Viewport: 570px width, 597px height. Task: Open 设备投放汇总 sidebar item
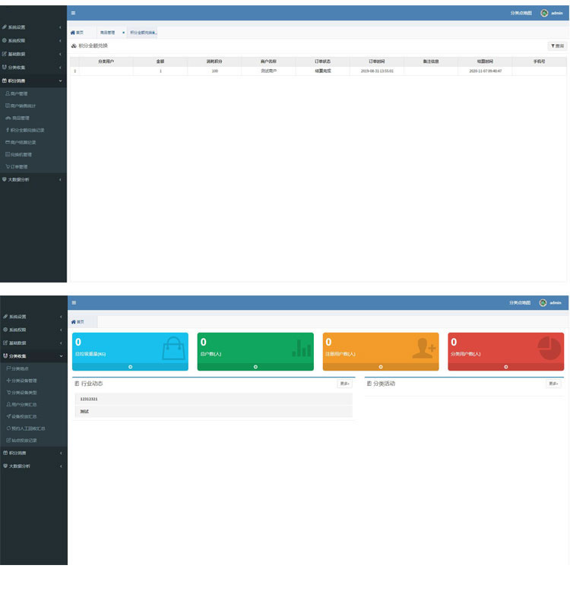24,416
